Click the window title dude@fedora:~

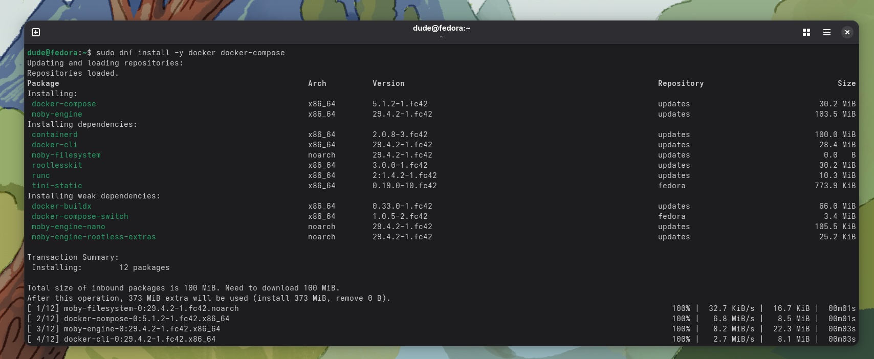(442, 28)
